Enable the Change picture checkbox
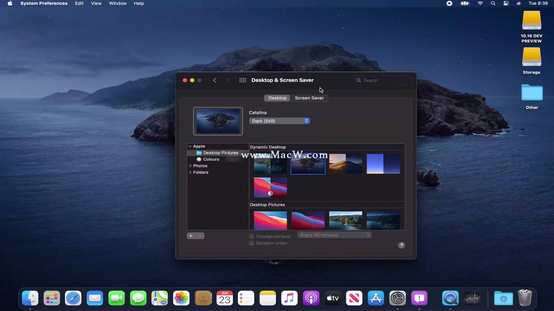Screen dimensions: 554x311 [251, 236]
